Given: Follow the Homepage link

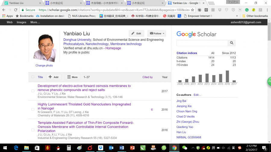Looking at the screenshot, I should click(x=113, y=48).
